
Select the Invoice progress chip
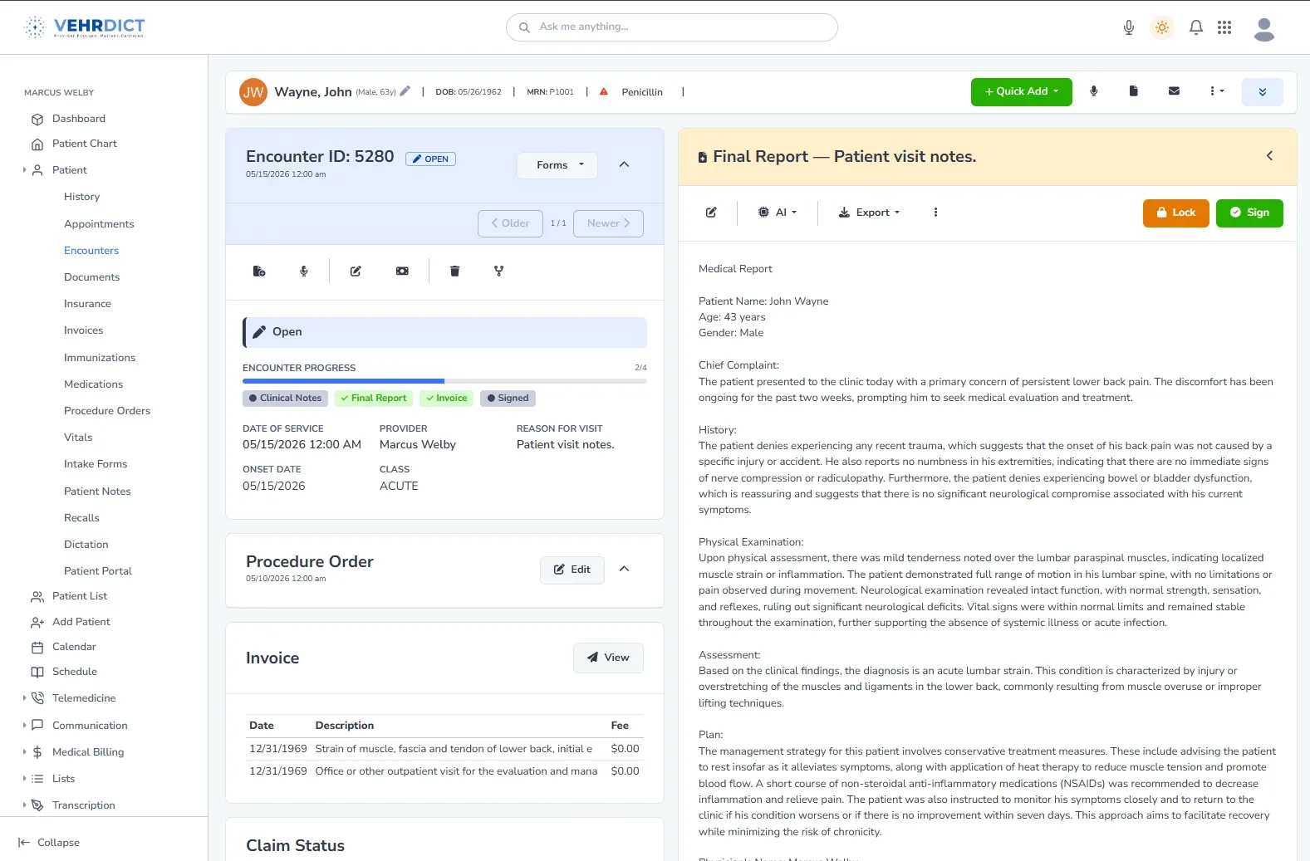click(x=447, y=399)
